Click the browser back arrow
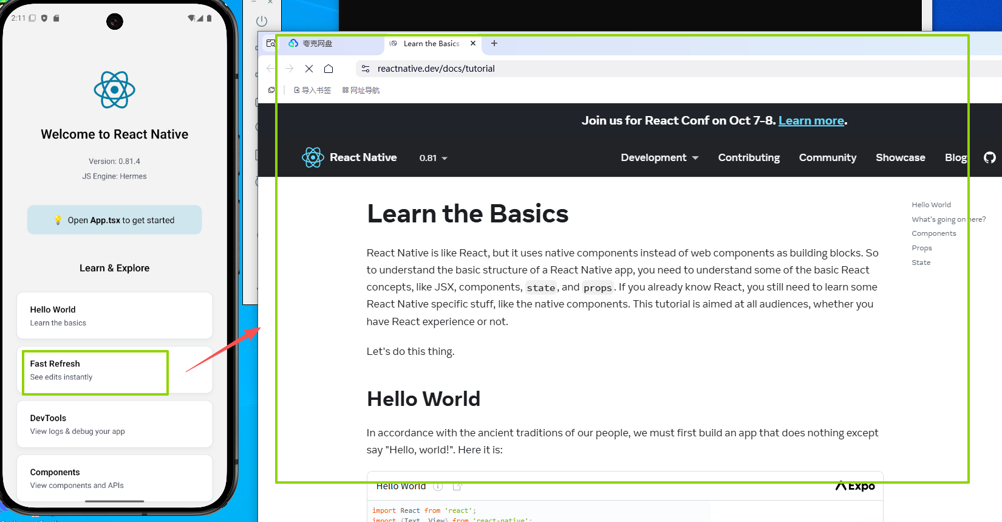This screenshot has height=522, width=1002. click(x=271, y=69)
